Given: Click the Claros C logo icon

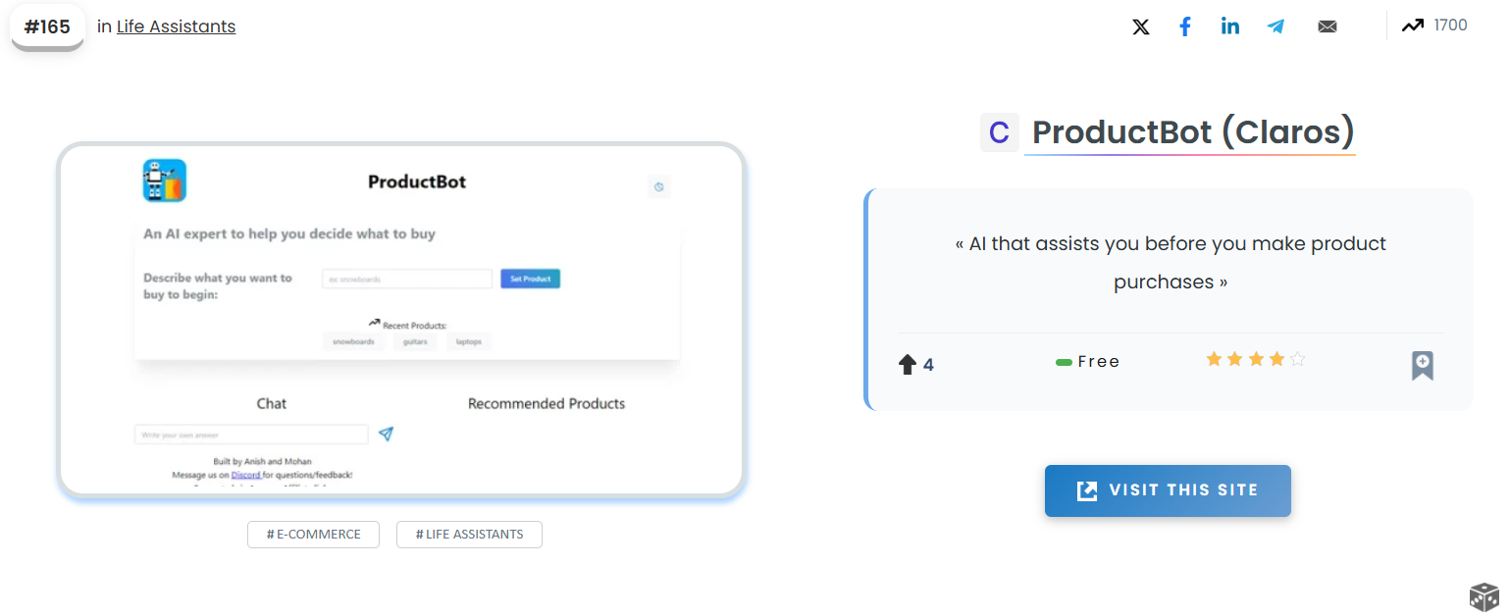Looking at the screenshot, I should (x=999, y=132).
